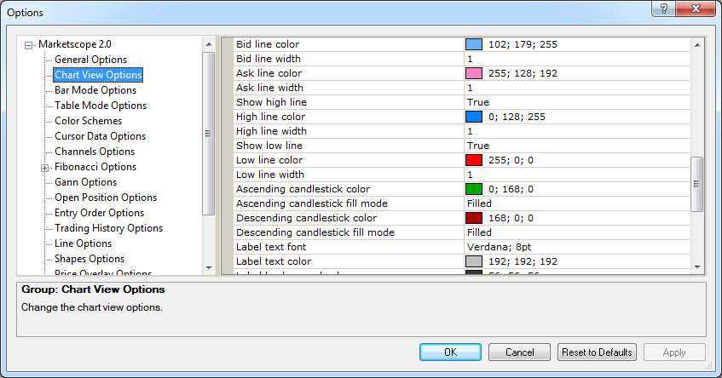The width and height of the screenshot is (722, 378).
Task: Expand the Fibonacci Options node
Action: 44,168
